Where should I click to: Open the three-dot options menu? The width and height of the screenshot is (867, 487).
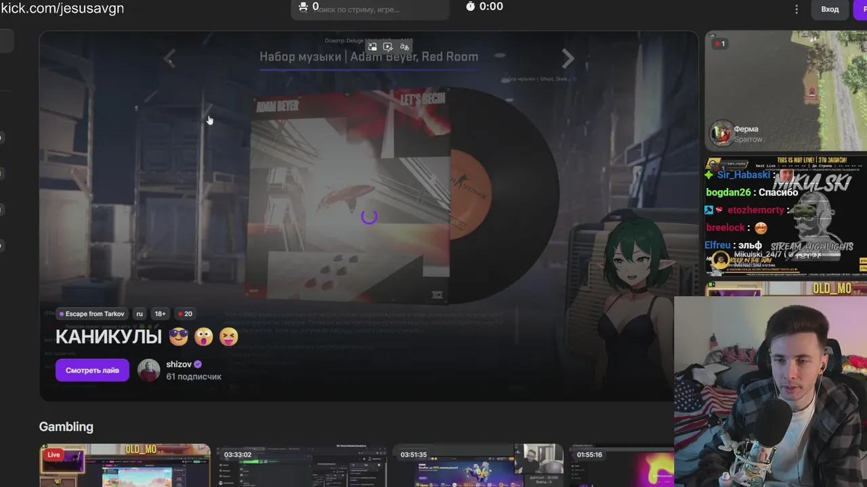pos(797,9)
